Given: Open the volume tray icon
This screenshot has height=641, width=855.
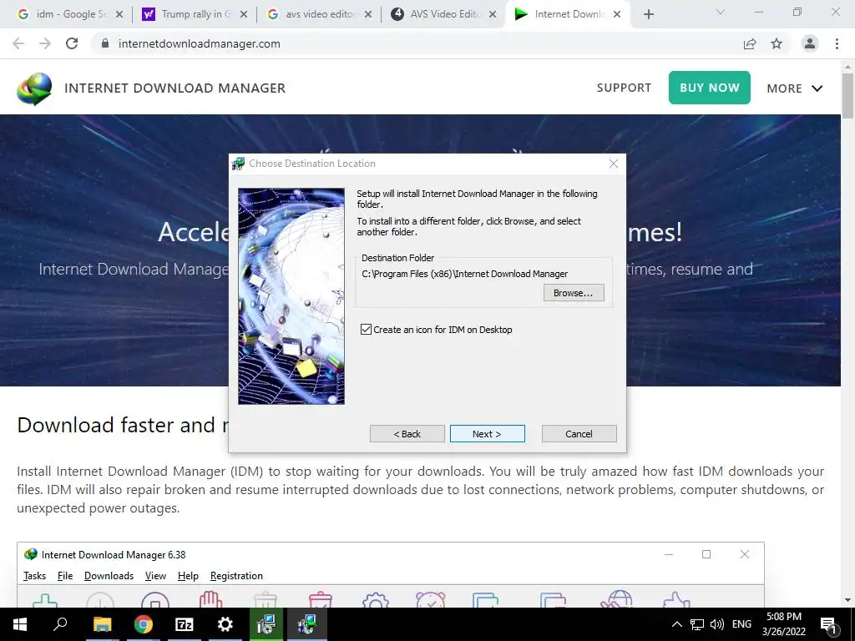Looking at the screenshot, I should click(x=717, y=624).
